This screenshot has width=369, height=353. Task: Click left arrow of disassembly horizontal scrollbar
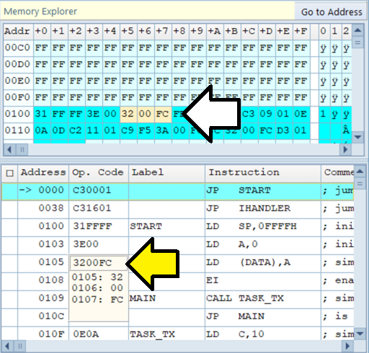[x=7, y=346]
